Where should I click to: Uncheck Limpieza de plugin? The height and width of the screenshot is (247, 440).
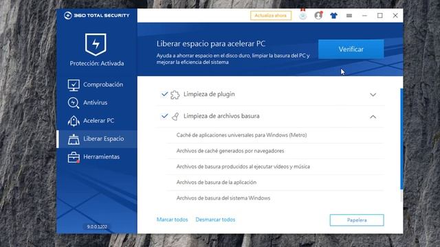[164, 94]
